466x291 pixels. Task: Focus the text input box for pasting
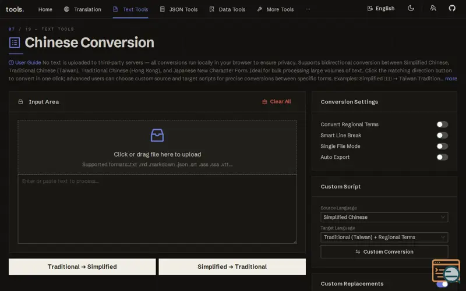point(157,209)
